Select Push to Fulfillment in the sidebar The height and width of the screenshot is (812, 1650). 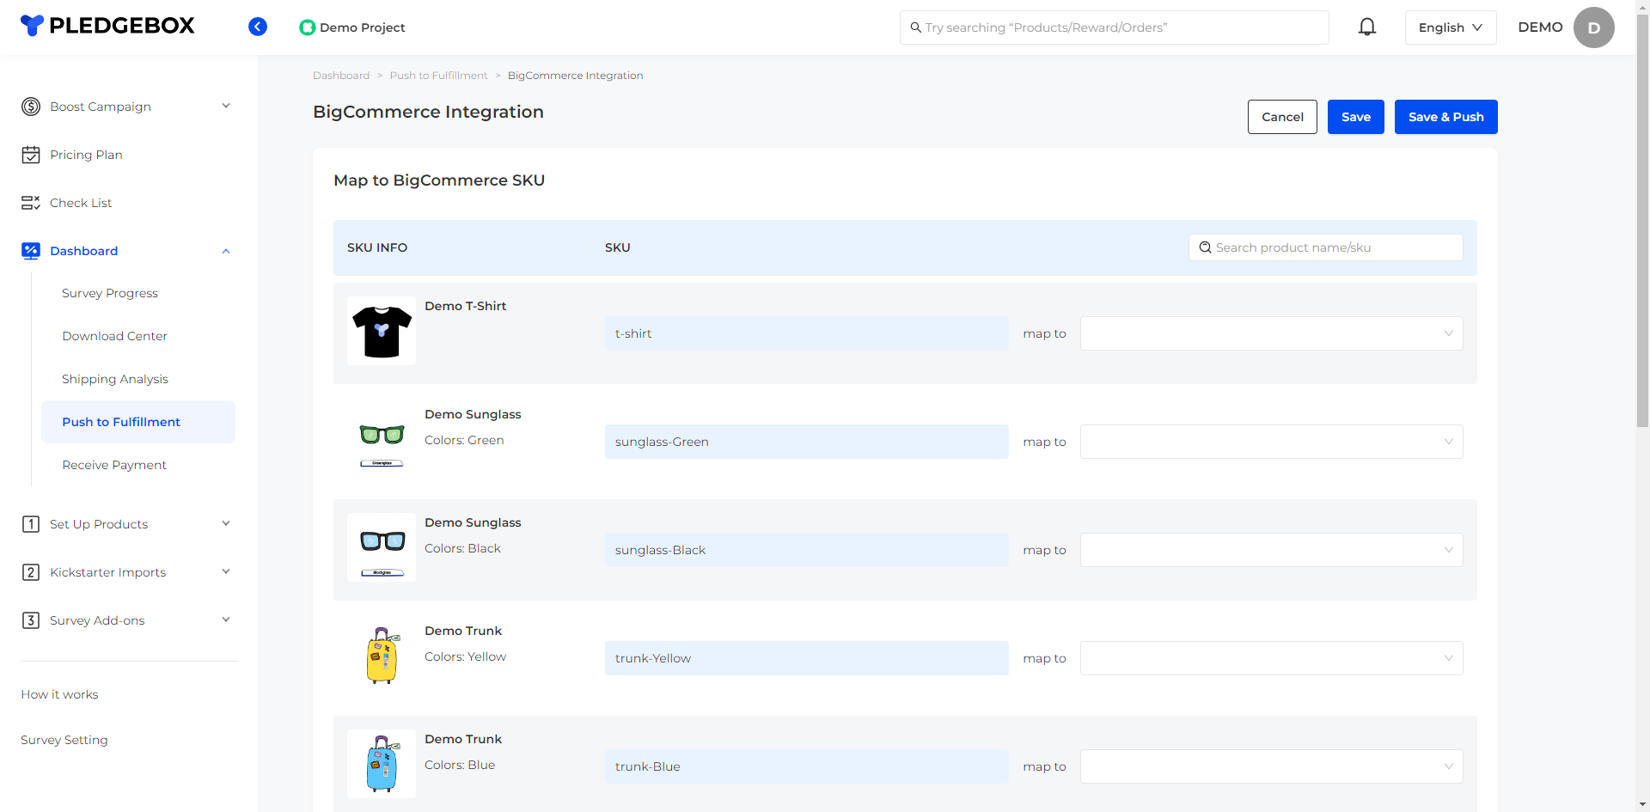click(x=137, y=422)
